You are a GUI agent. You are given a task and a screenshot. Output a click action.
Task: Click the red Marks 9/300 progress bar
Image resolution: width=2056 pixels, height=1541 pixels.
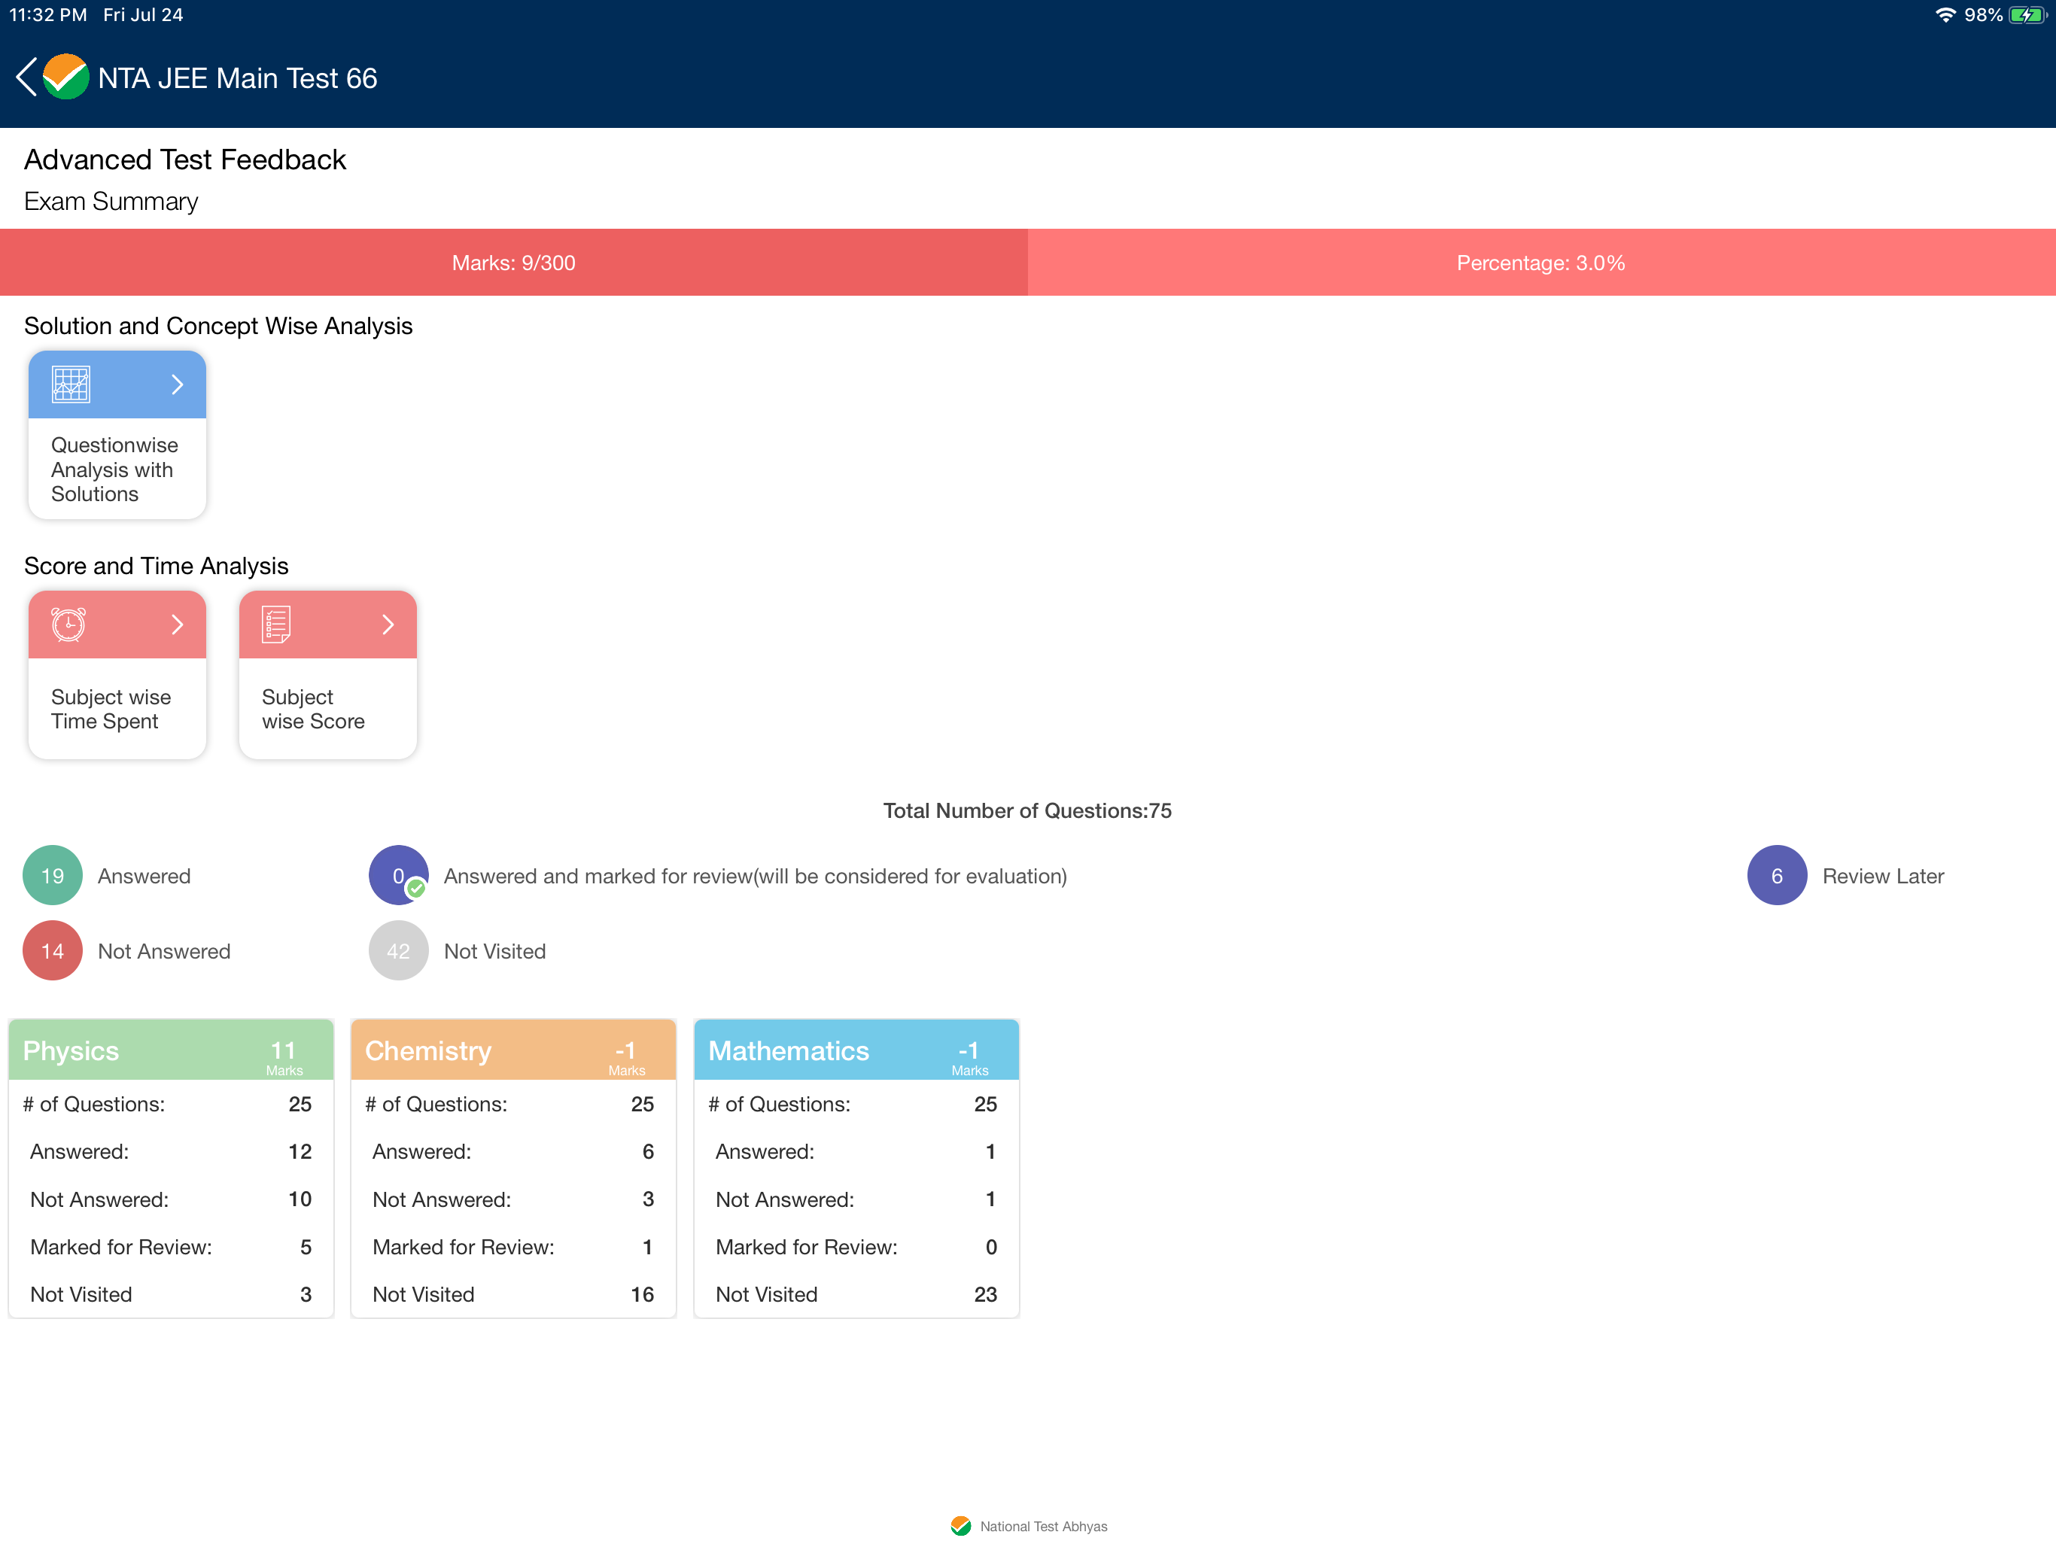coord(513,262)
